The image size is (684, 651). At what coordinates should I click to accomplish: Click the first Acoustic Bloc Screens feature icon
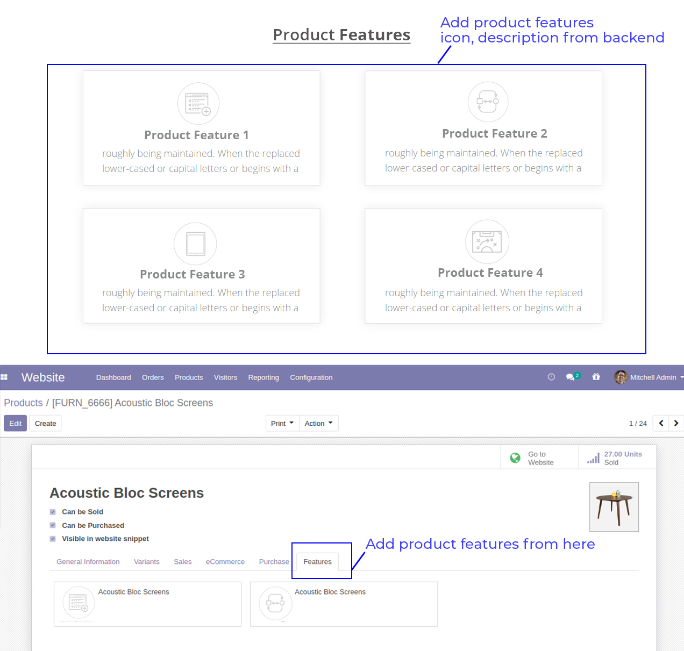[x=79, y=603]
